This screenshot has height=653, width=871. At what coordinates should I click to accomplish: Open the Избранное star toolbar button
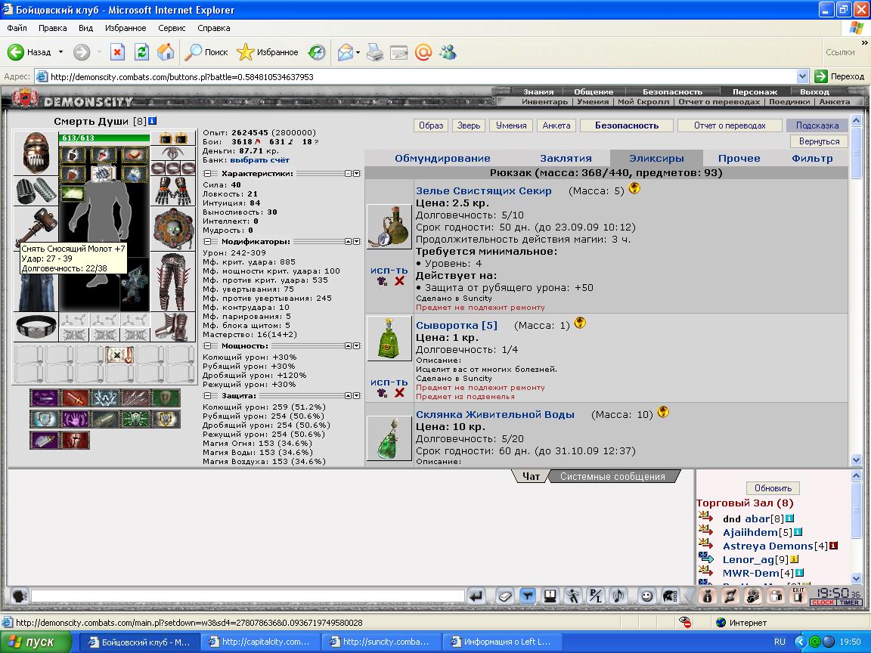point(268,52)
